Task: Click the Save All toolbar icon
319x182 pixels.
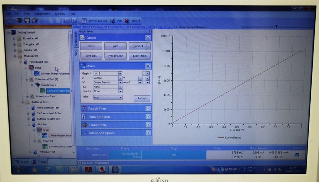Action: point(35,21)
